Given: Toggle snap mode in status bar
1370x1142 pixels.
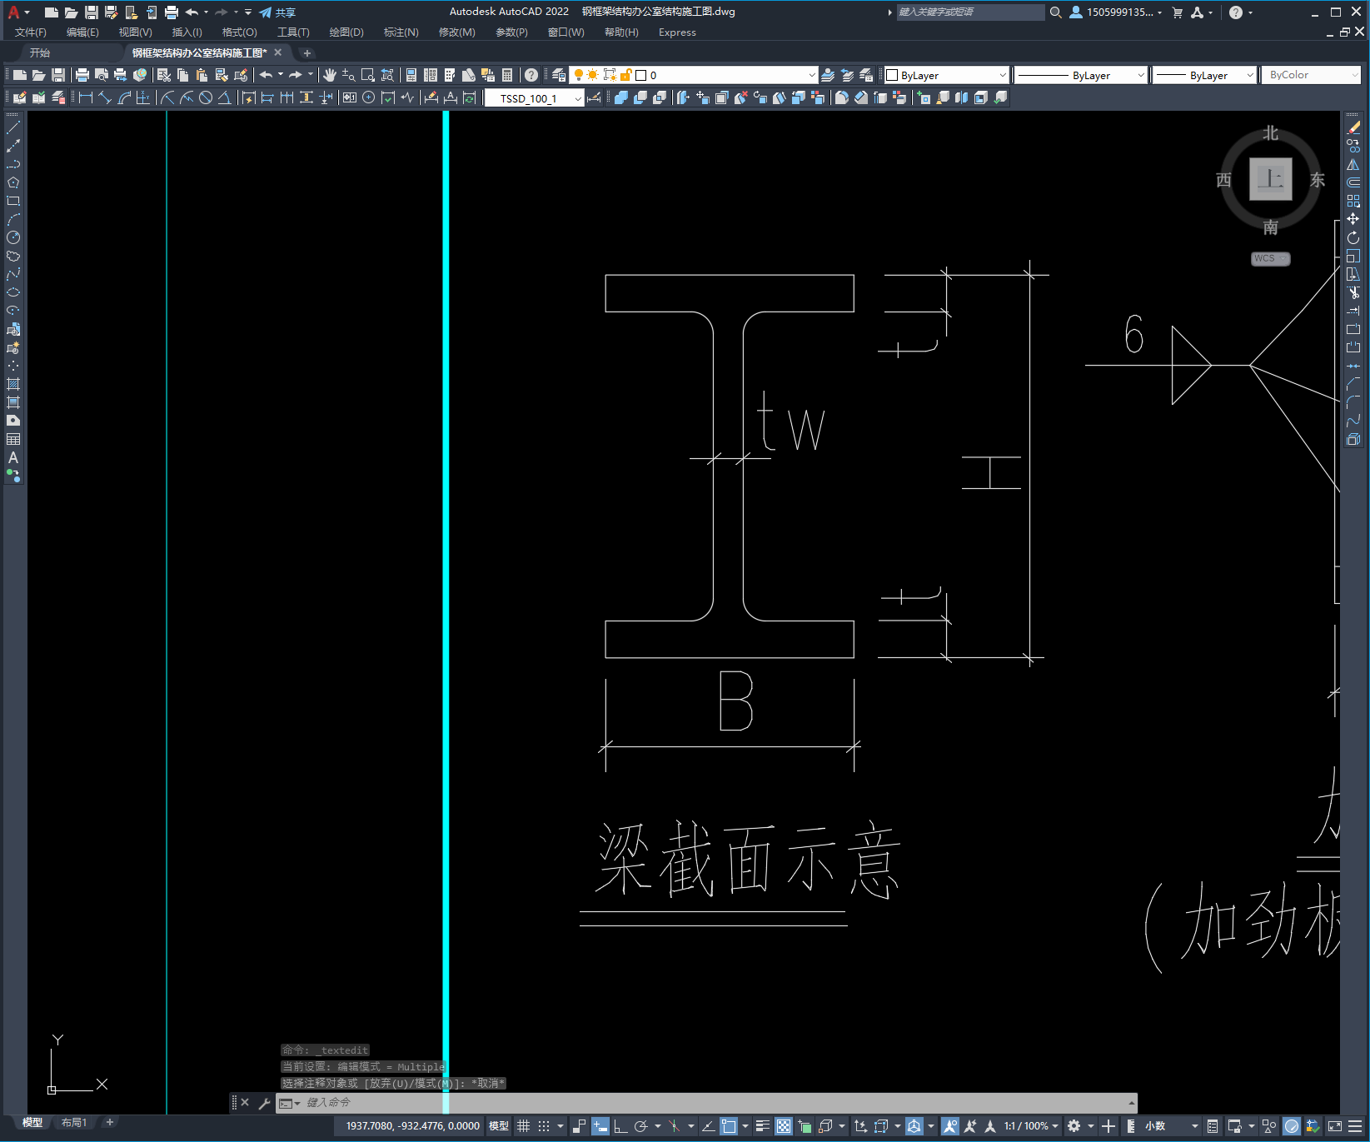Looking at the screenshot, I should tap(544, 1126).
